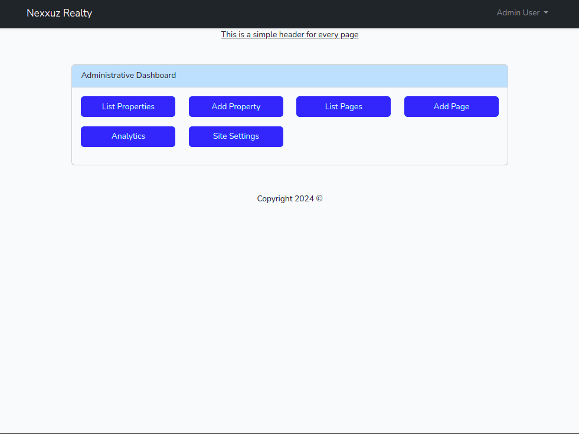Open the List Properties page
The height and width of the screenshot is (434, 579).
point(128,107)
